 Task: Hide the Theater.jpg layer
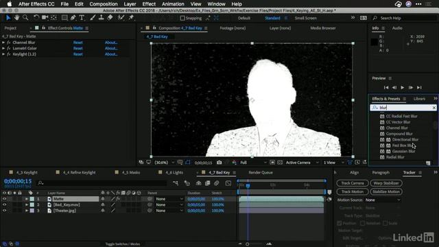4,211
